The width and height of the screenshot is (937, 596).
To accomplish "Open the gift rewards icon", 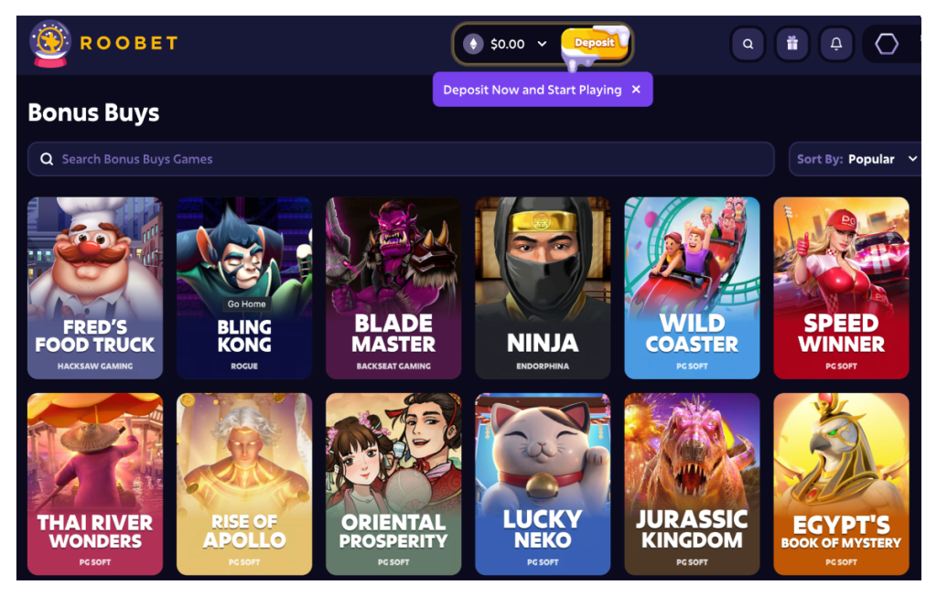I will click(x=792, y=44).
